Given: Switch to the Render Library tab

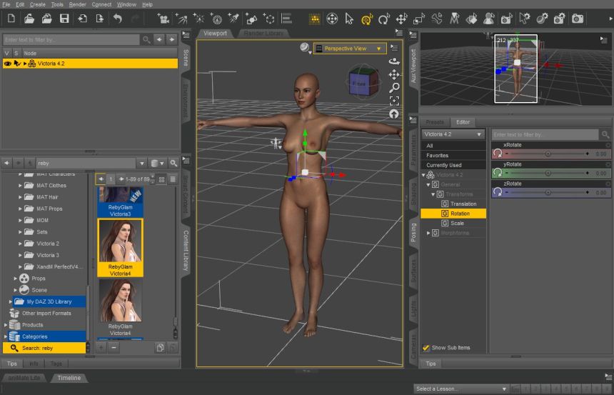Looking at the screenshot, I should point(261,33).
